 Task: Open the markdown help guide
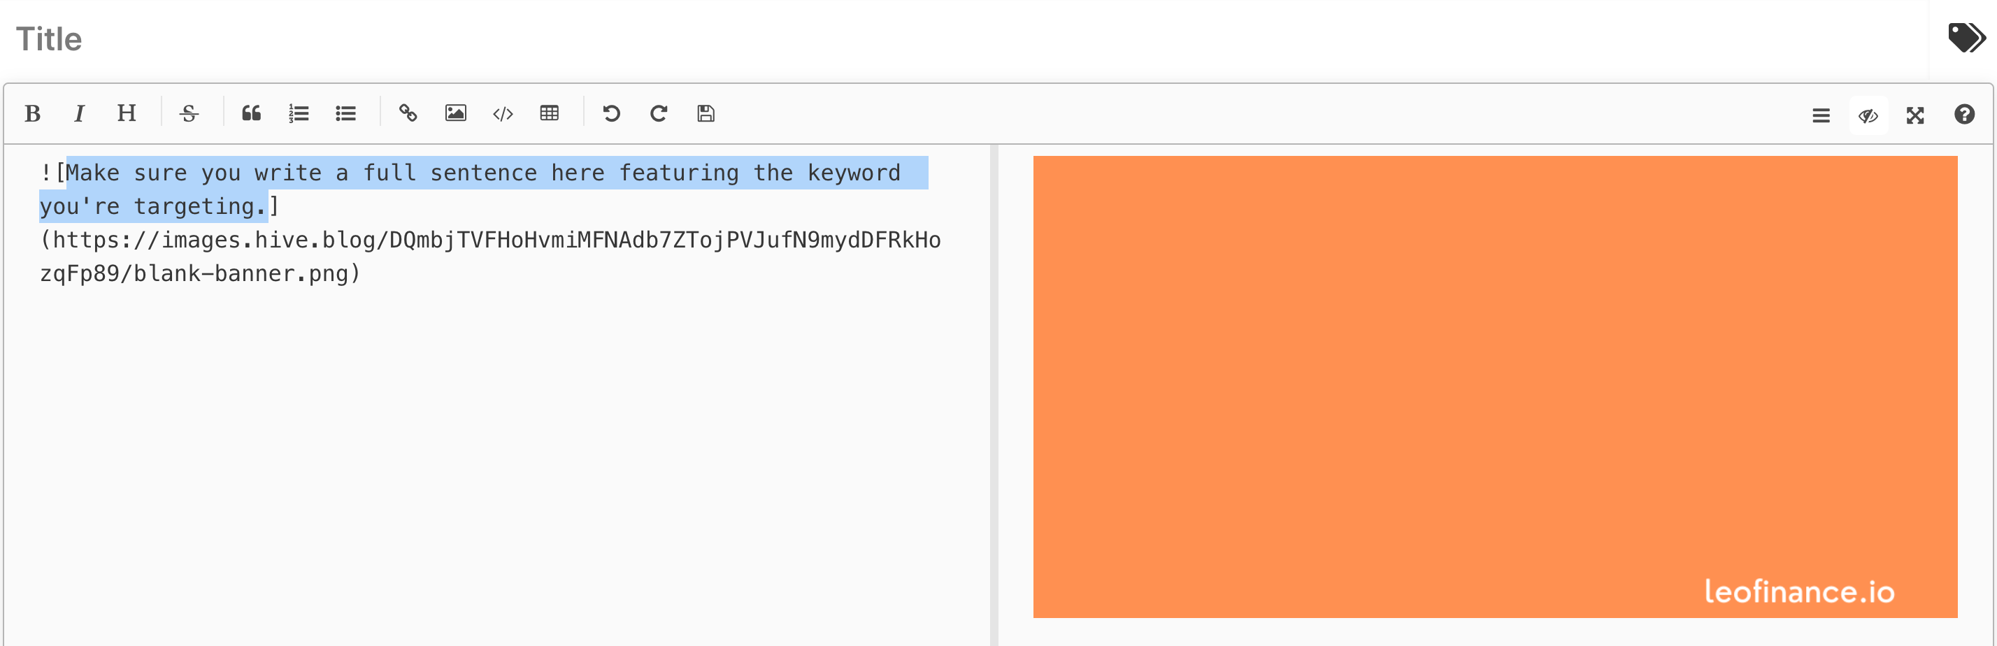(1963, 115)
